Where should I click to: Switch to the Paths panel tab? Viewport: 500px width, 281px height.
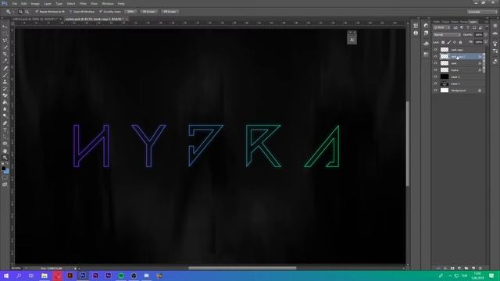click(x=437, y=22)
